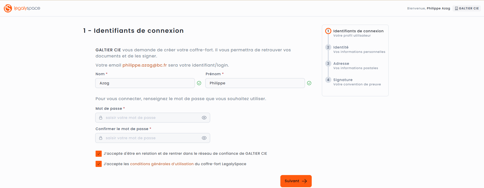Open the conditions générales d'utilisation link
This screenshot has width=484, height=188.
point(162,164)
